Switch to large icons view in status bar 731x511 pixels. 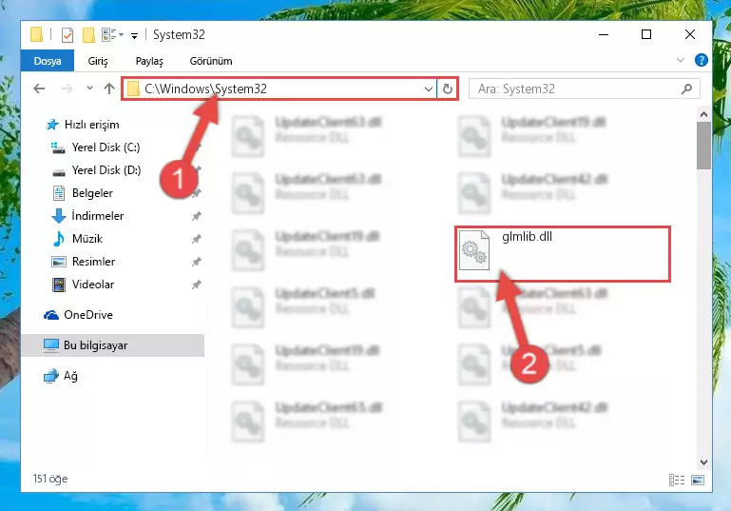(698, 480)
